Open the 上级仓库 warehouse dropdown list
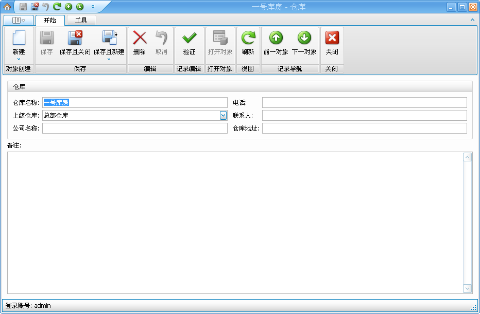Screen dimensions: 480x314 coord(223,115)
